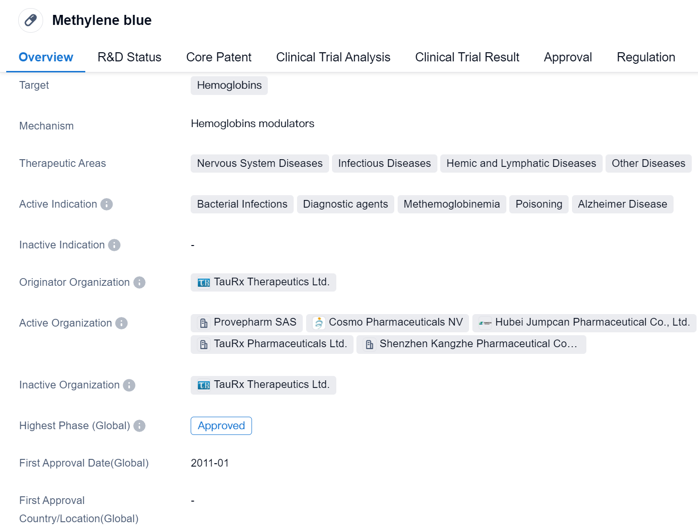Image resolution: width=698 pixels, height=527 pixels.
Task: Open the Clinical Trial Analysis tab
Action: 333,57
